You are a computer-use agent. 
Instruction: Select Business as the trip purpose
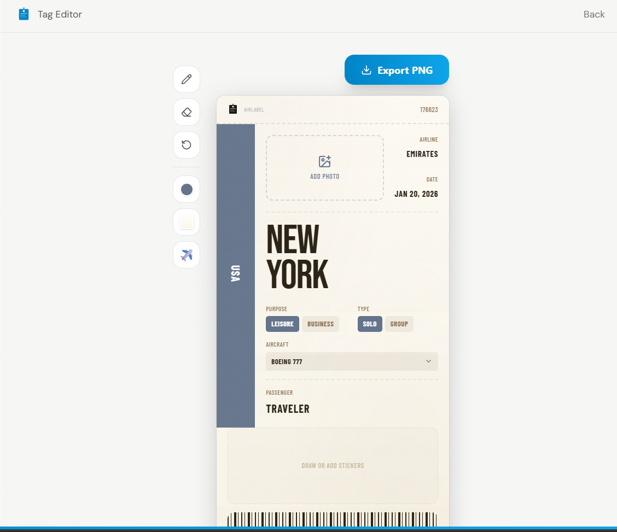tap(320, 324)
